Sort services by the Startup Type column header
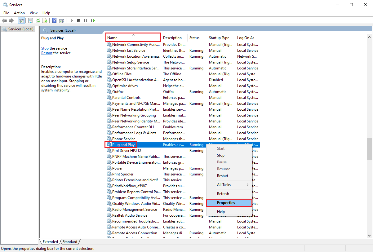Image resolution: width=373 pixels, height=252 pixels. pos(219,38)
